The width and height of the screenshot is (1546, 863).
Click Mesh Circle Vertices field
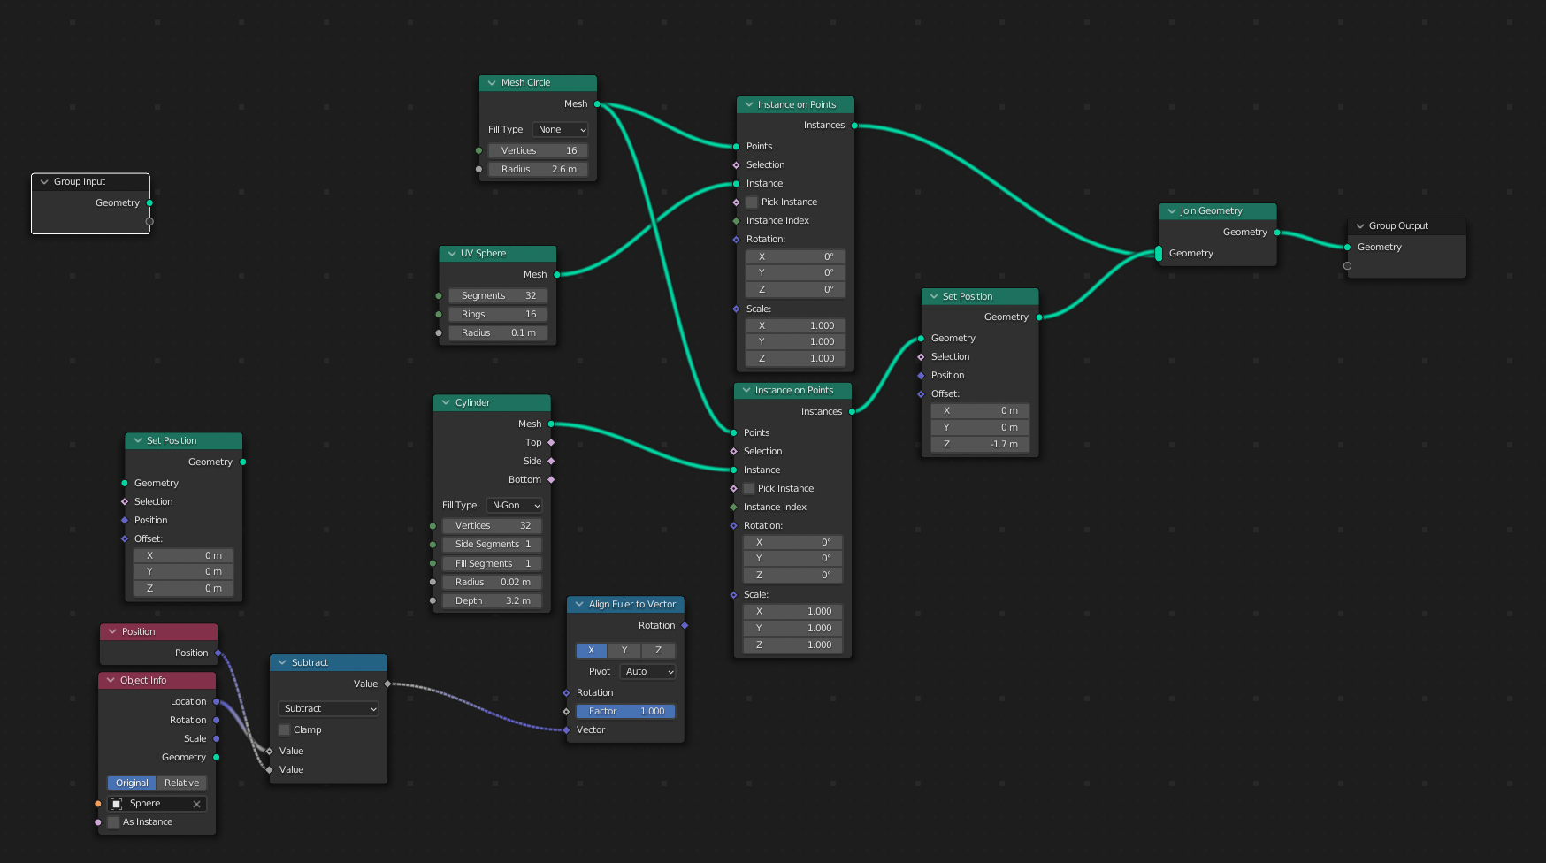click(538, 151)
